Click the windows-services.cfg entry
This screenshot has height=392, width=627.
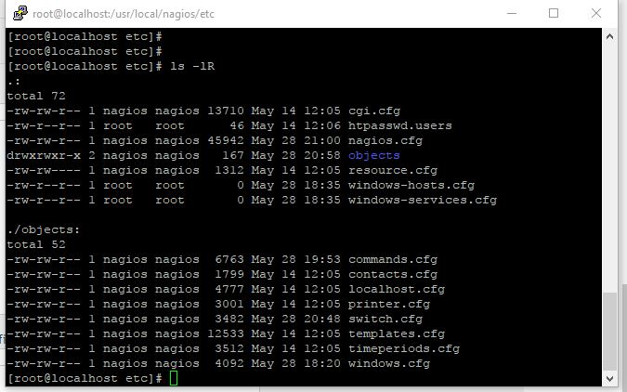[x=422, y=200]
